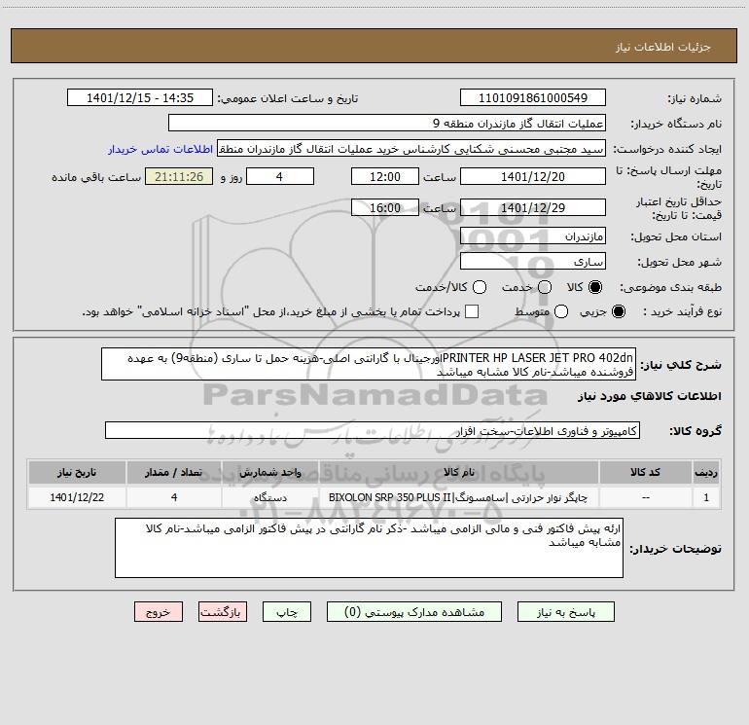The width and height of the screenshot is (749, 725).
Task: Click the unit cell دستگاه
Action: (x=269, y=497)
